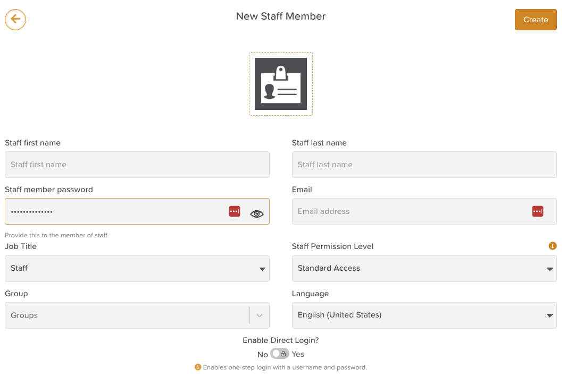Viewport: 567px width, 378px height.
Task: Click into the Staff last name field
Action: click(x=424, y=165)
